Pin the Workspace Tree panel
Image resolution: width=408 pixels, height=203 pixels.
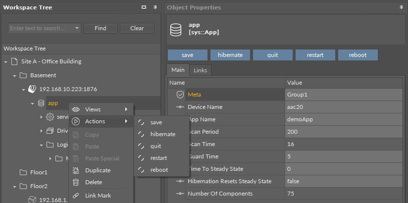point(155,7)
